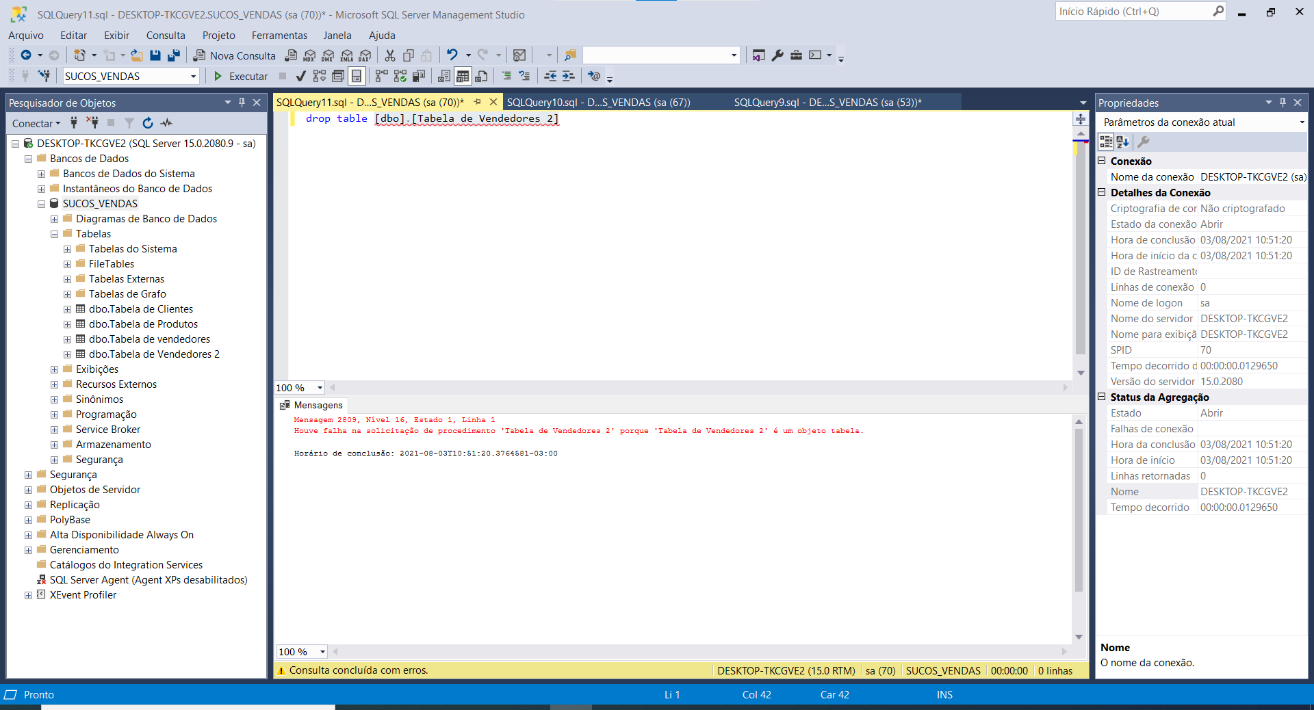
Task: Close the Pesquisador de Objetos panel
Action: pyautogui.click(x=257, y=103)
